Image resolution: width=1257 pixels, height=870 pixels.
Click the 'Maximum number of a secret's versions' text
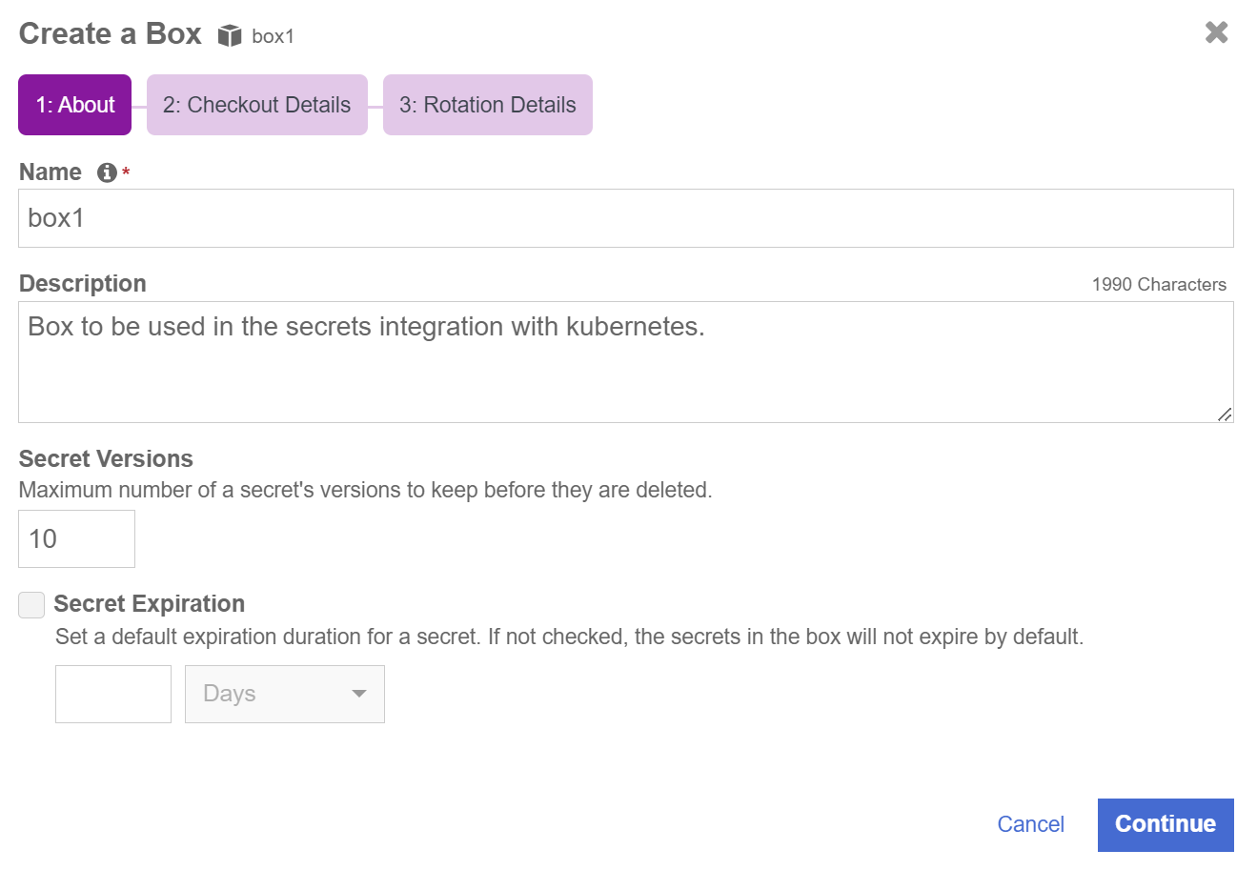(365, 490)
